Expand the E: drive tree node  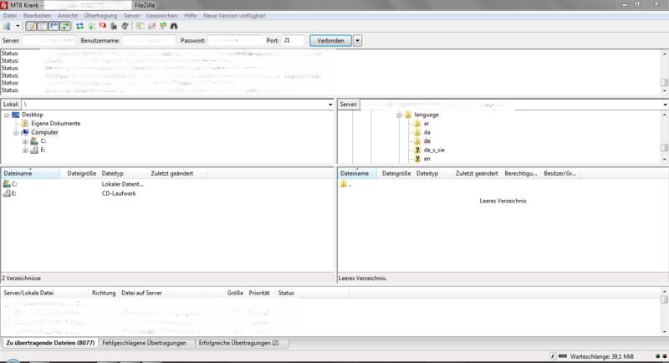click(x=25, y=151)
